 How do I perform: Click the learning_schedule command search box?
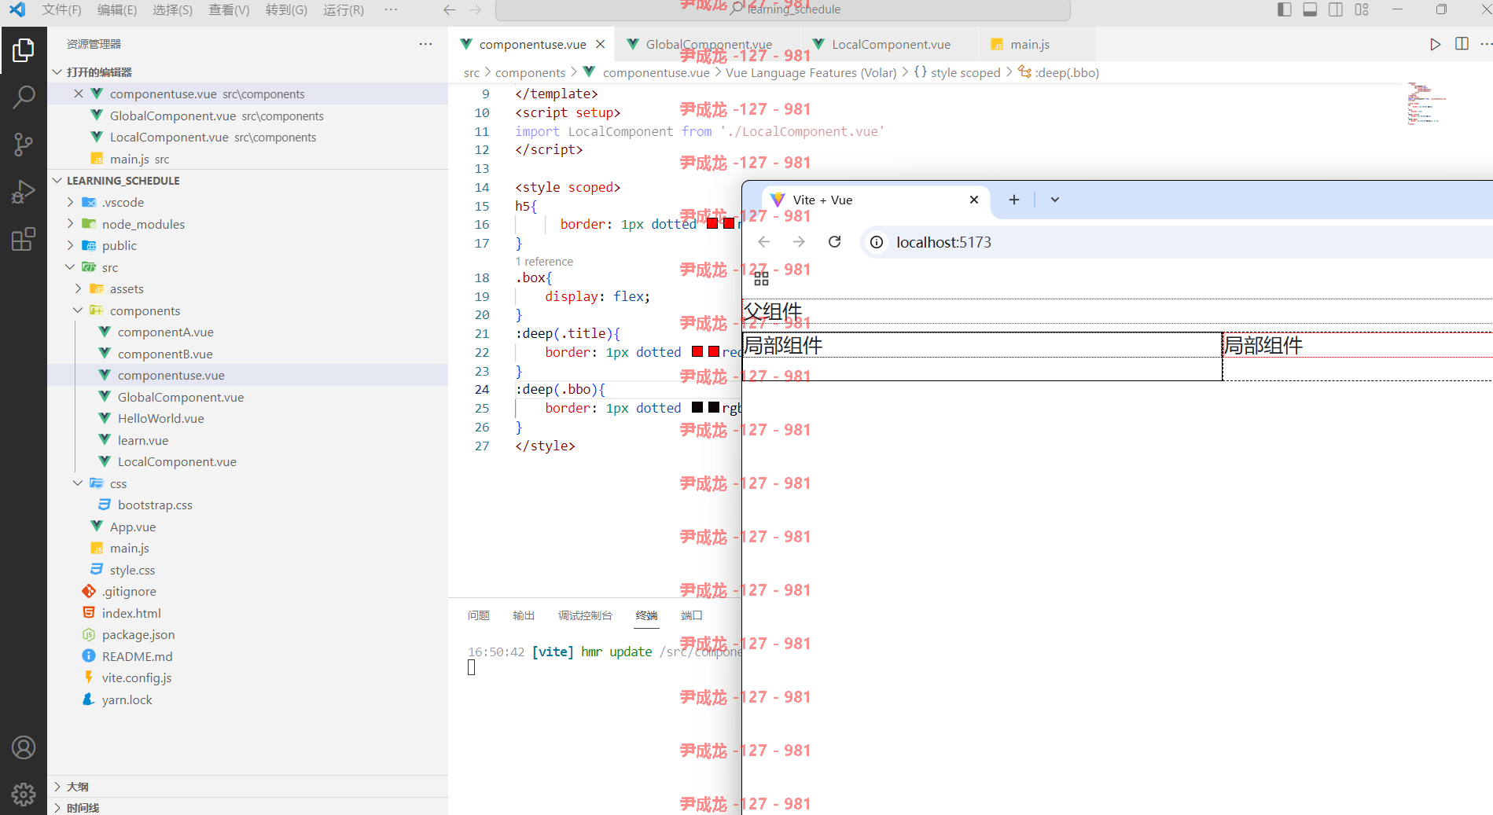tap(783, 9)
